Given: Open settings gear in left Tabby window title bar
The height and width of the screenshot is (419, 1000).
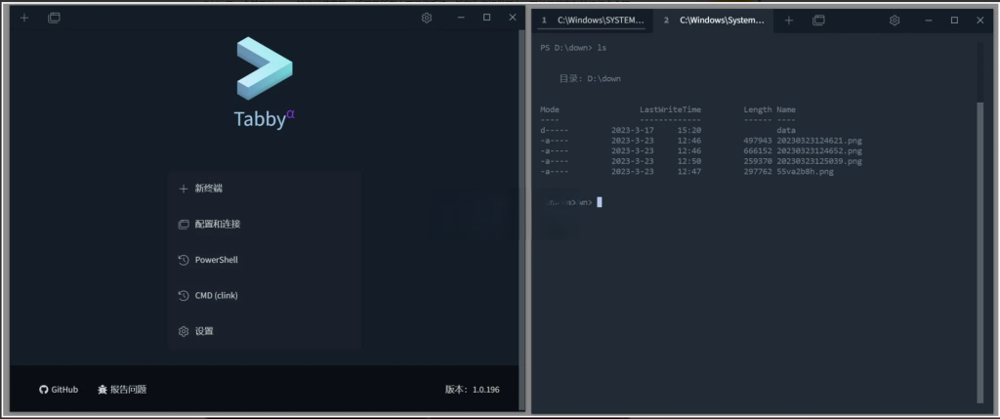Looking at the screenshot, I should [x=427, y=18].
